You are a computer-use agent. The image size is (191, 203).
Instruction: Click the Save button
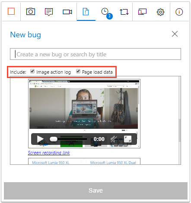pyautogui.click(x=95, y=191)
